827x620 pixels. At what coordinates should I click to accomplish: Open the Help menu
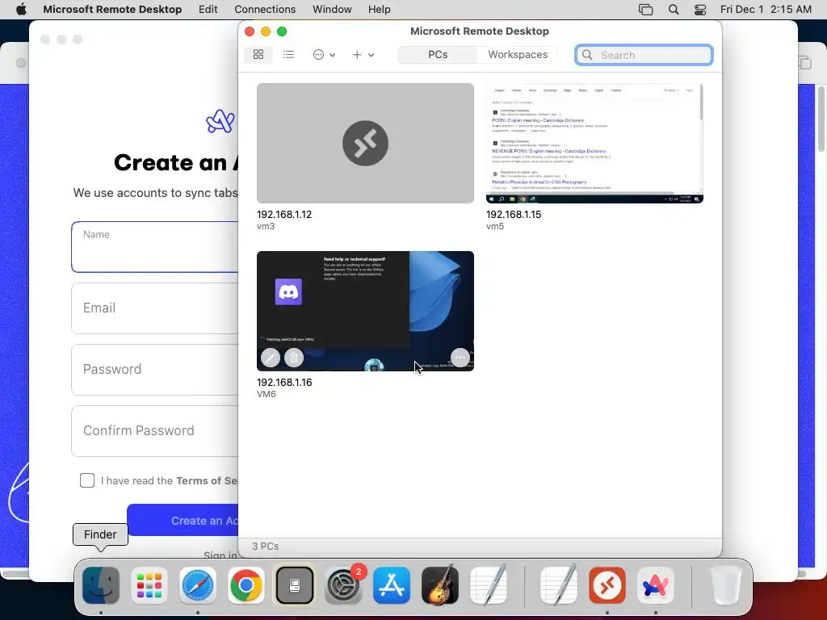pos(380,10)
